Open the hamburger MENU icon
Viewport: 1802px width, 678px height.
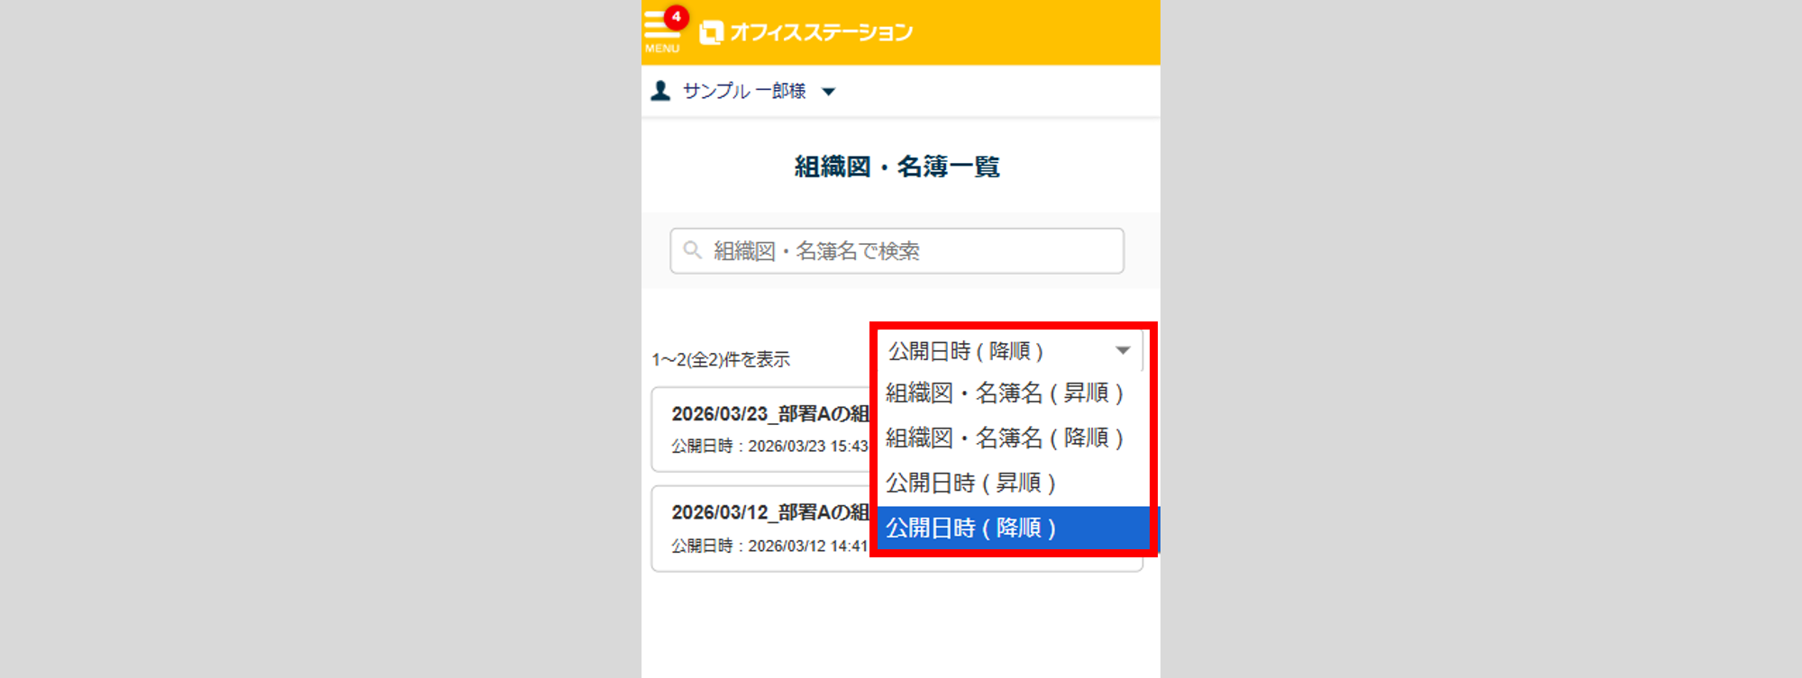[x=662, y=31]
